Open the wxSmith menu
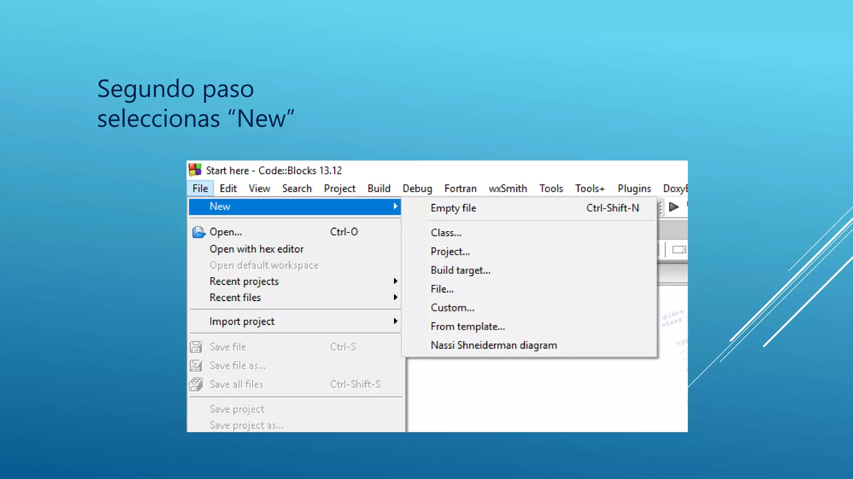853x479 pixels. click(x=508, y=188)
